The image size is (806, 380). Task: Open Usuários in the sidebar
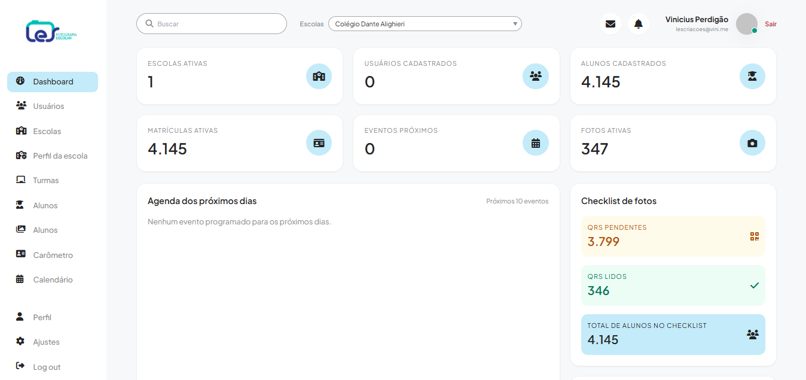point(48,107)
